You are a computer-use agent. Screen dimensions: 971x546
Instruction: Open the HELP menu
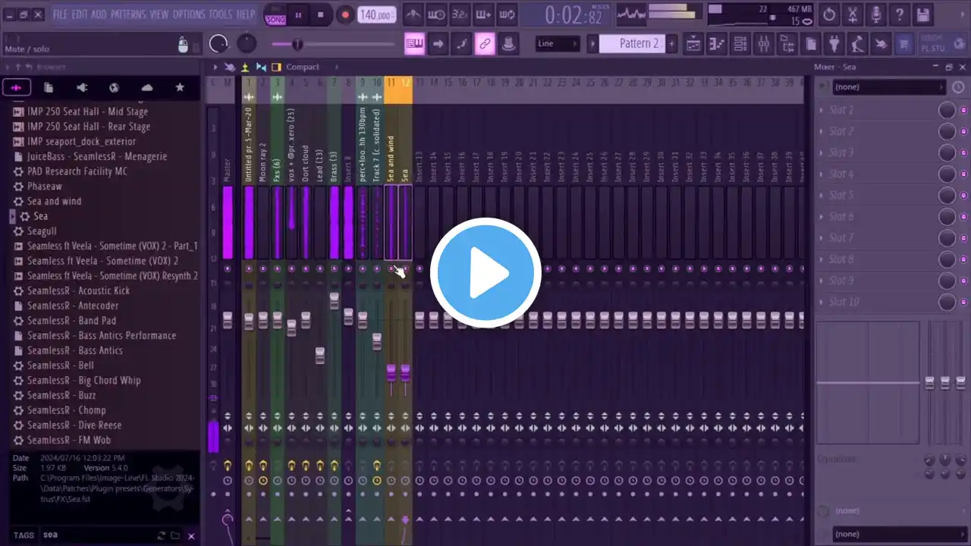point(246,14)
